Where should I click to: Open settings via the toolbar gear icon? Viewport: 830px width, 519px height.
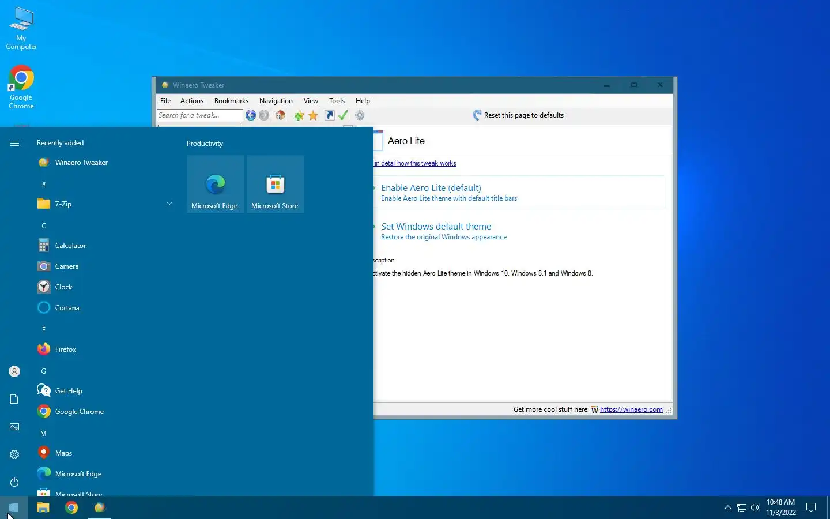point(360,115)
